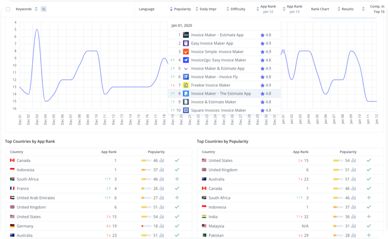
Task: Click the Jan 01 data point on chart
Action: 283,51
